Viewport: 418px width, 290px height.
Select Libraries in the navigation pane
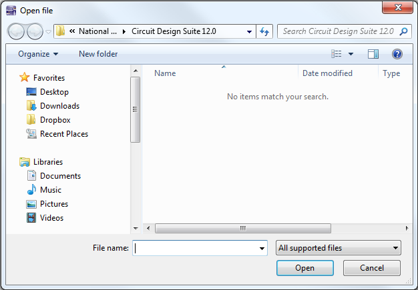tap(48, 162)
